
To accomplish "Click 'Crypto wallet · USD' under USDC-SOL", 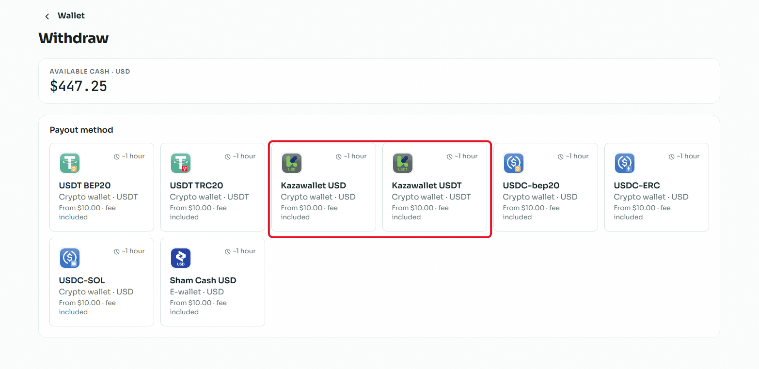I will click(96, 292).
